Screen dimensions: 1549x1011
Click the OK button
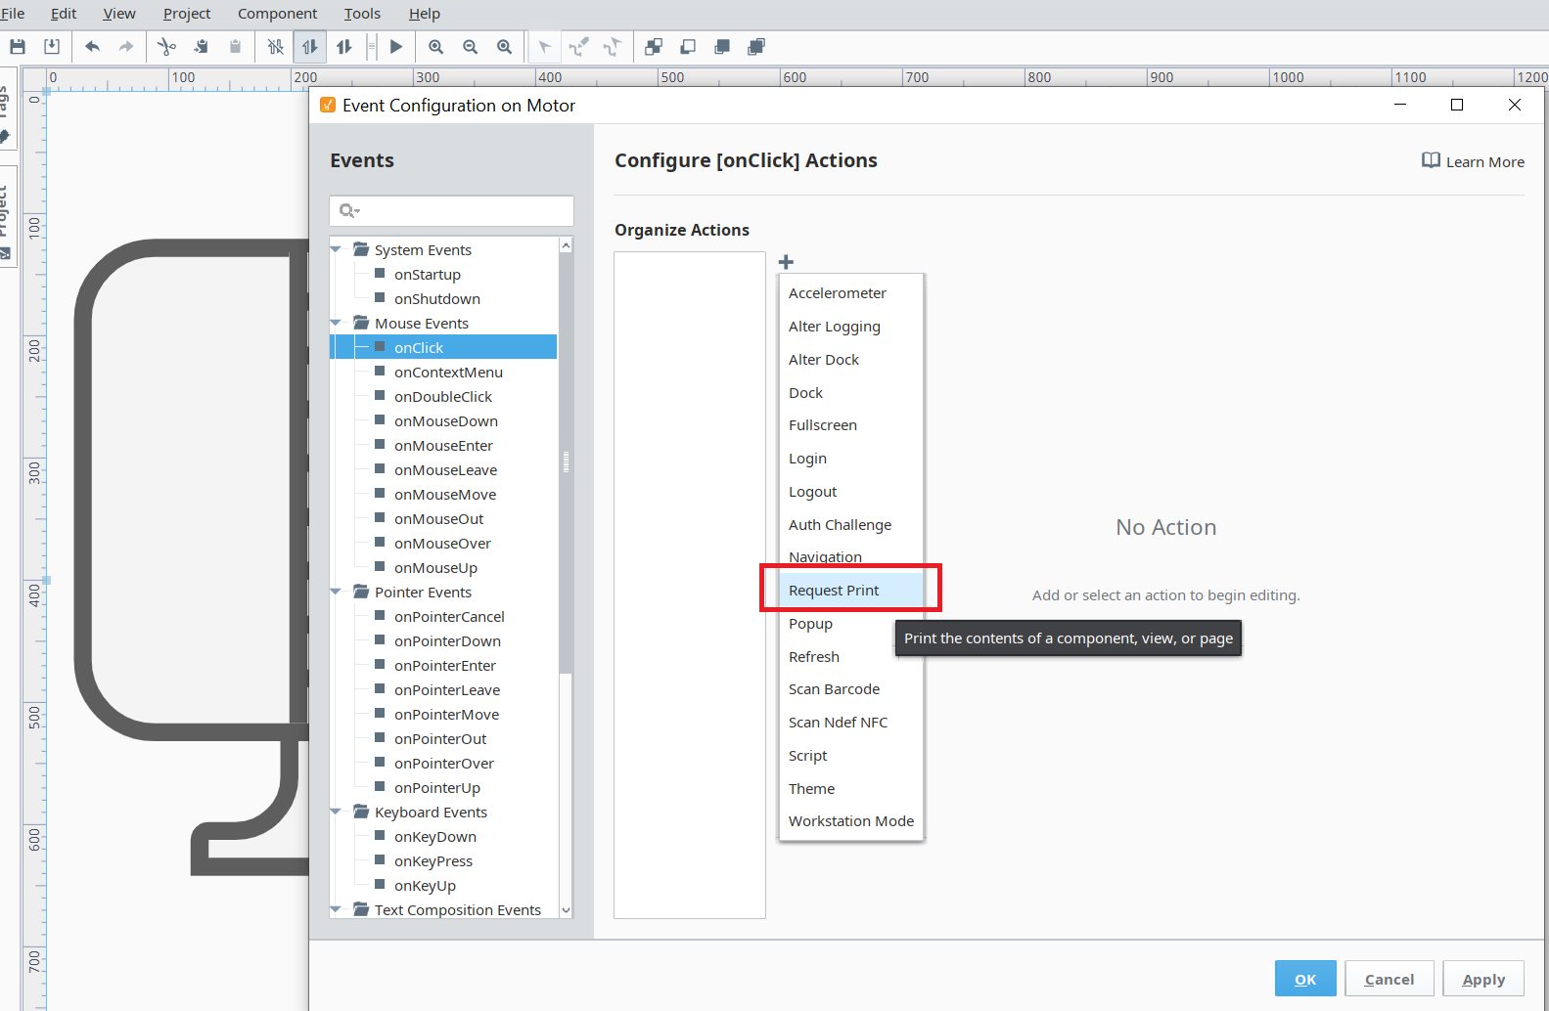point(1305,979)
